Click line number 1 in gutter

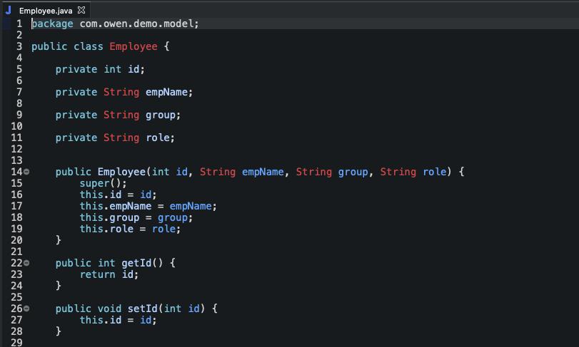19,24
